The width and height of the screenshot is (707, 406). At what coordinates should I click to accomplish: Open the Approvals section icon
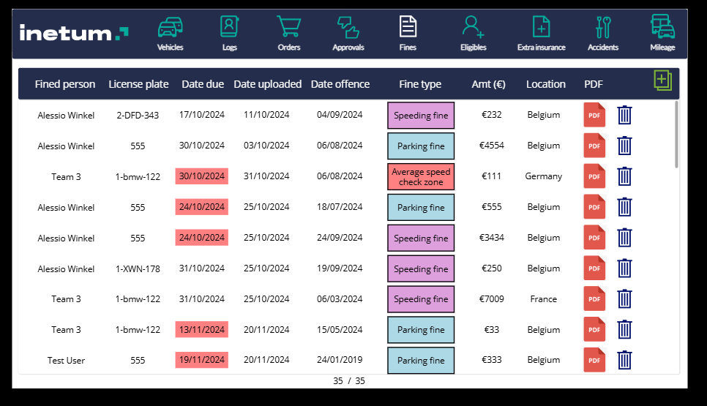(348, 28)
